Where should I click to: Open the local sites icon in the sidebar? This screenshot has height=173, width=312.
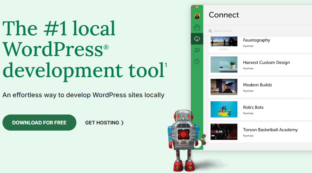[197, 28]
